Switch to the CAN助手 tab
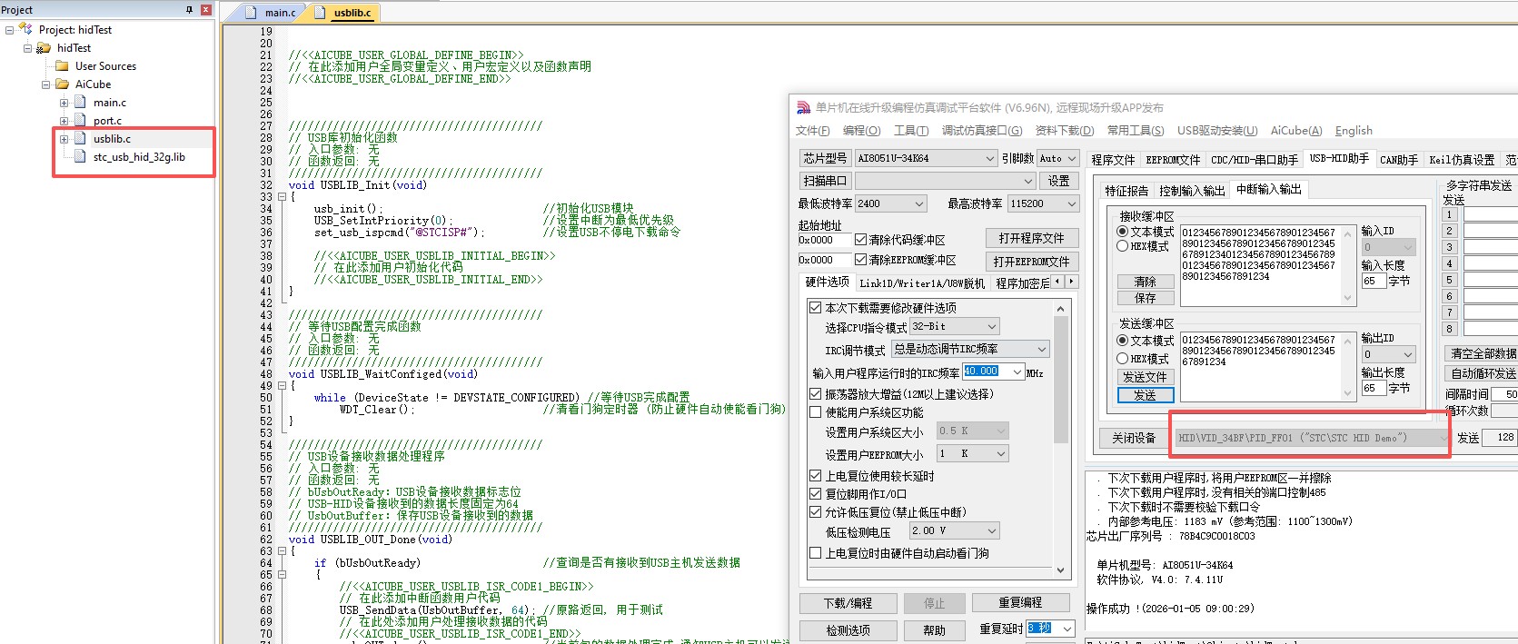Image resolution: width=1518 pixels, height=644 pixels. (x=1399, y=160)
